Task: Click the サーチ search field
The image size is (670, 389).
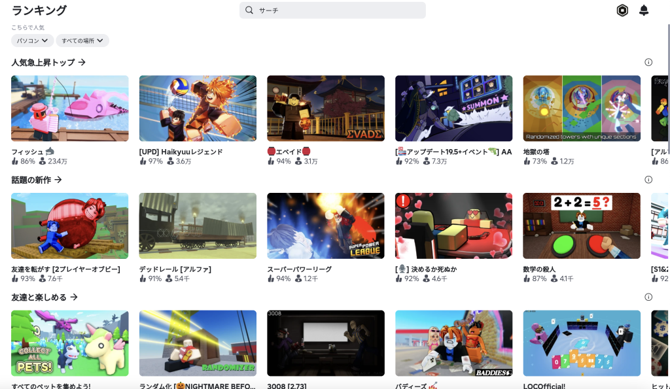Action: coord(332,10)
